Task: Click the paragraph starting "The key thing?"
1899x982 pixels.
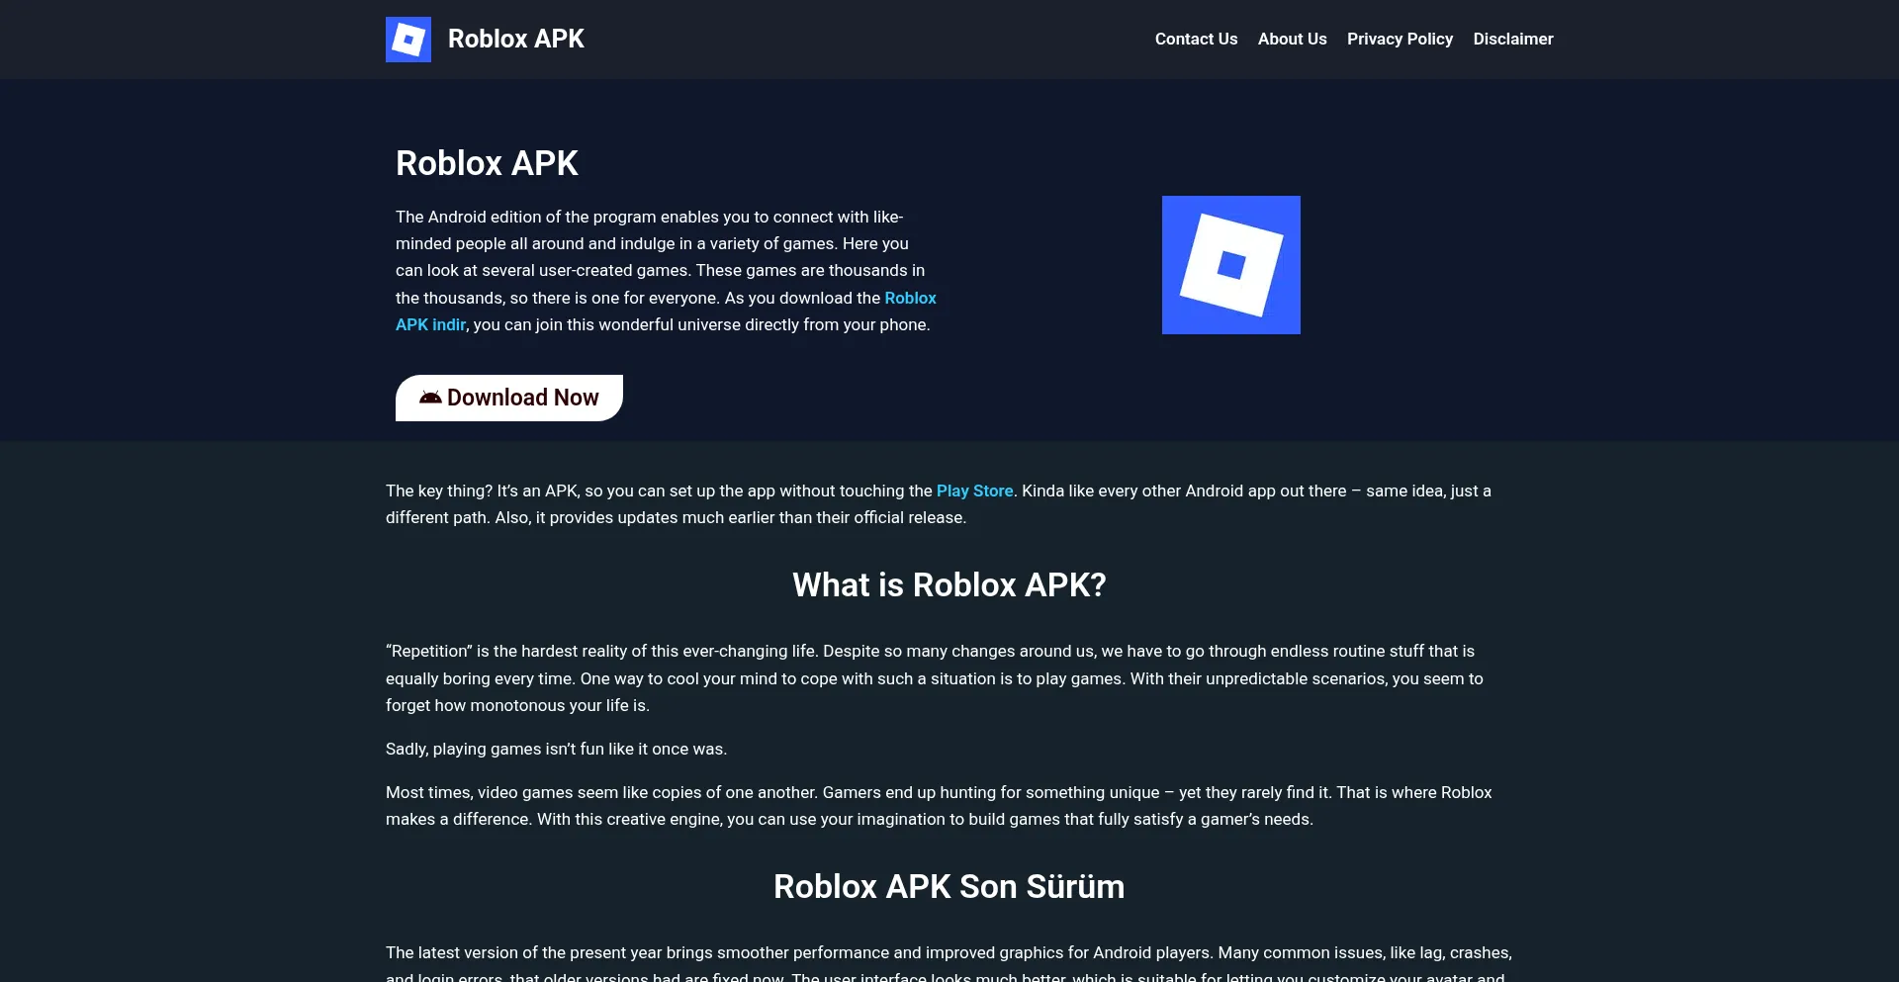Action: pyautogui.click(x=939, y=504)
